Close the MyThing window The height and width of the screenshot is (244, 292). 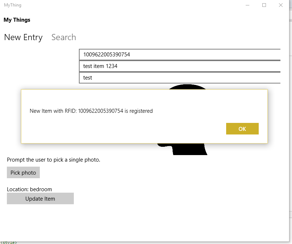pyautogui.click(x=281, y=5)
